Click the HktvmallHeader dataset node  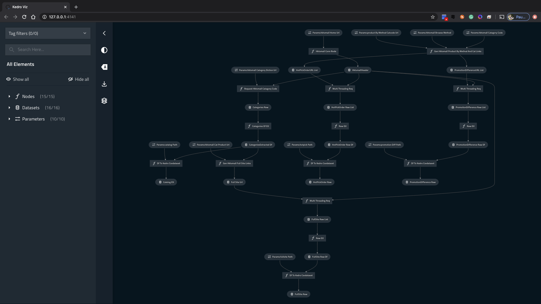358,70
